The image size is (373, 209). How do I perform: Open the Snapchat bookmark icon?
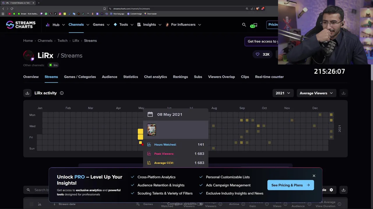[x=65, y=14]
